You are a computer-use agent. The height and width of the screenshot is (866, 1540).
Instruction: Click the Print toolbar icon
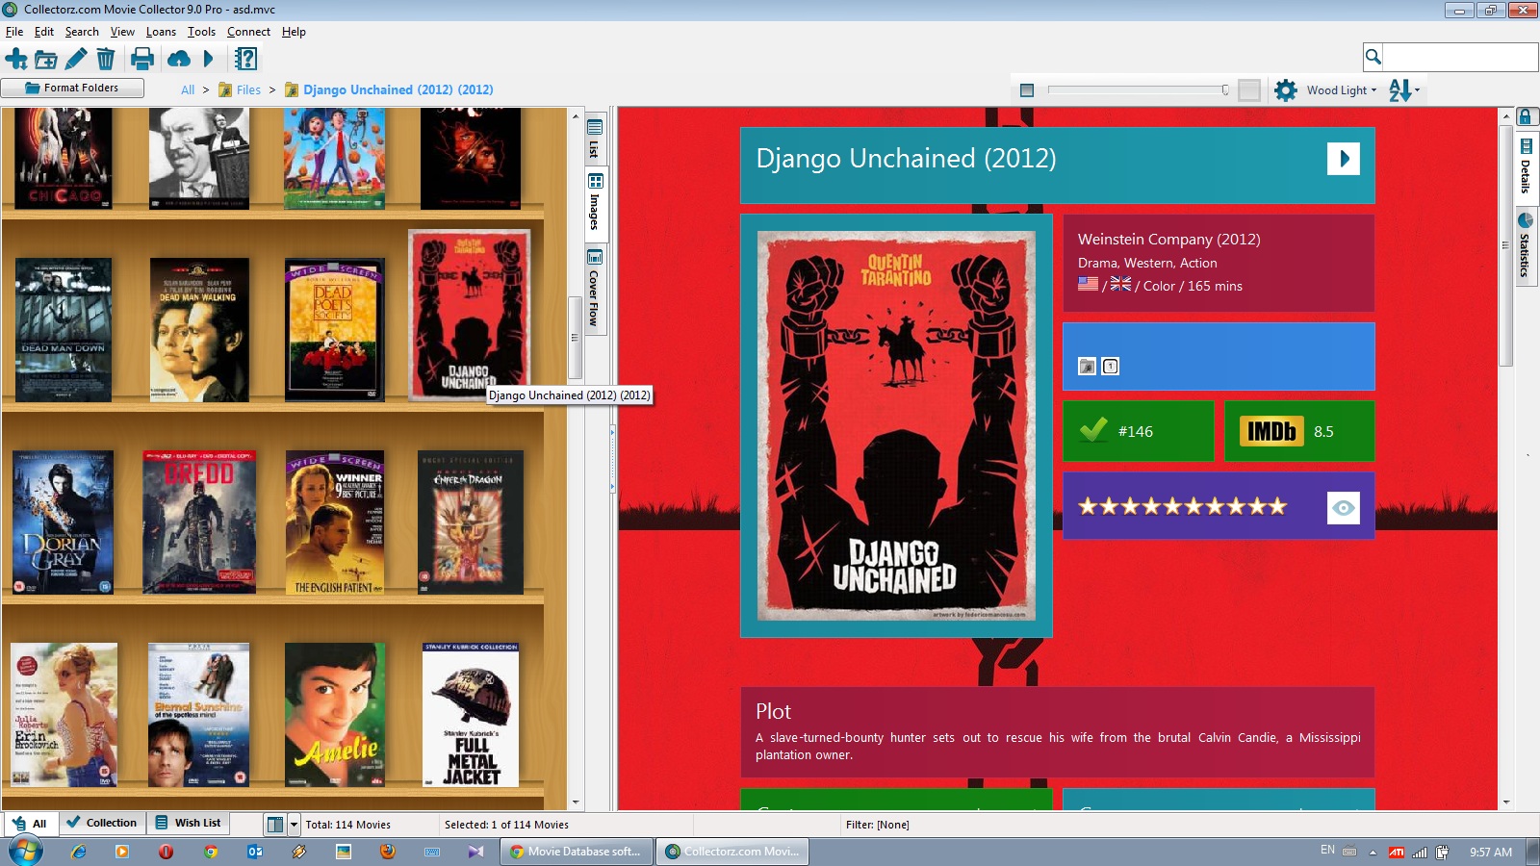click(x=142, y=60)
